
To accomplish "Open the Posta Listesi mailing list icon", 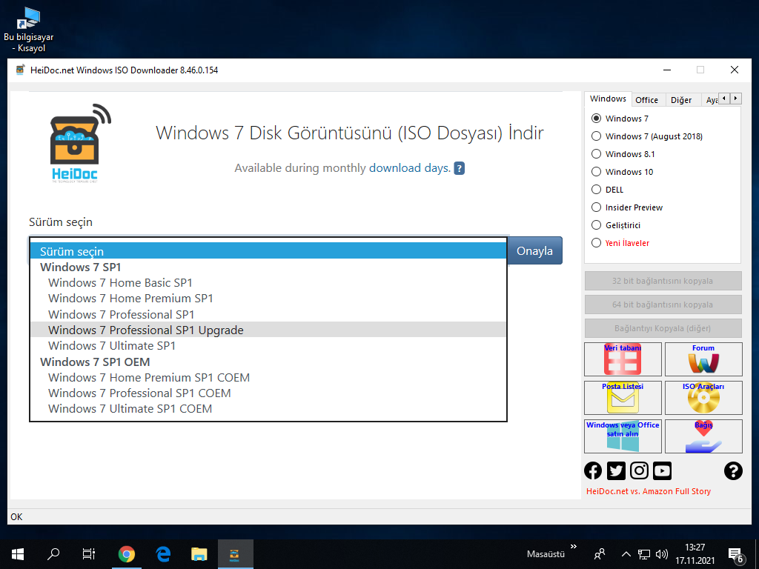I will pos(623,398).
